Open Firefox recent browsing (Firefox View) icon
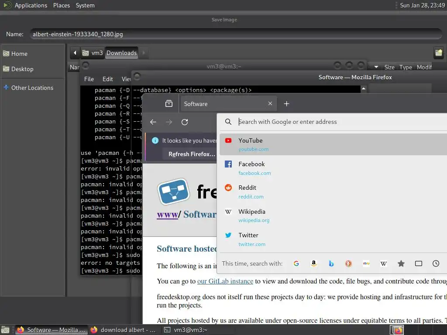Viewport: 447px width, 335px height. 169,104
